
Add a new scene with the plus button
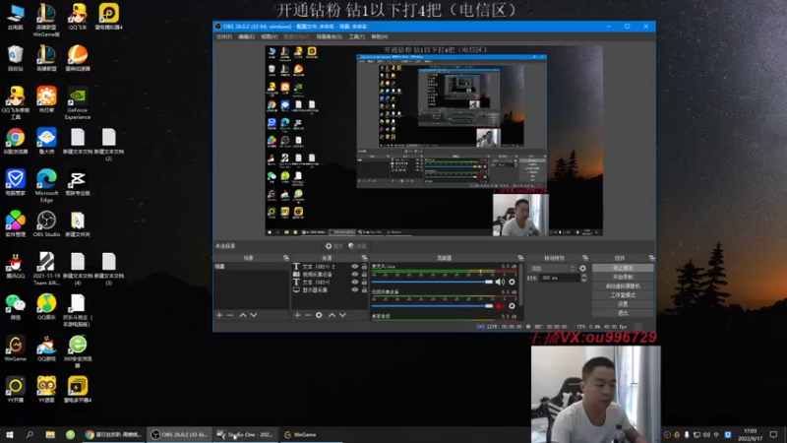(219, 315)
